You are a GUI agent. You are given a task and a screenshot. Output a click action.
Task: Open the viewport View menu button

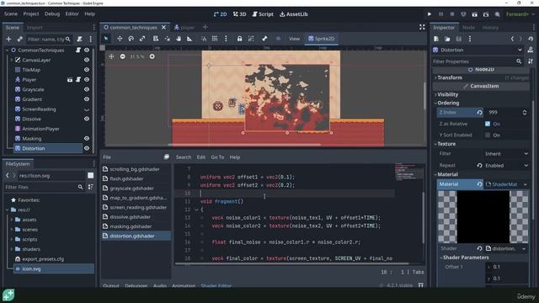[x=294, y=39]
